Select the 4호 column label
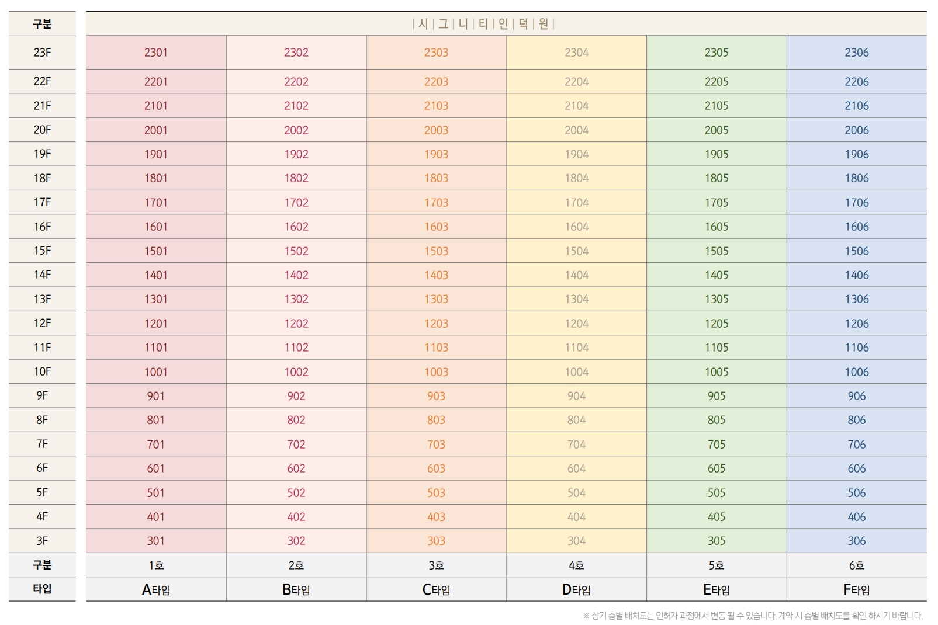 tap(577, 565)
